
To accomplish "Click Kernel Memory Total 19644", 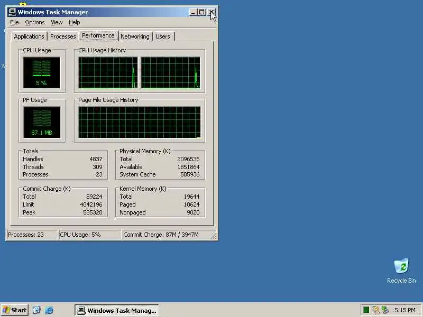I will coord(191,197).
